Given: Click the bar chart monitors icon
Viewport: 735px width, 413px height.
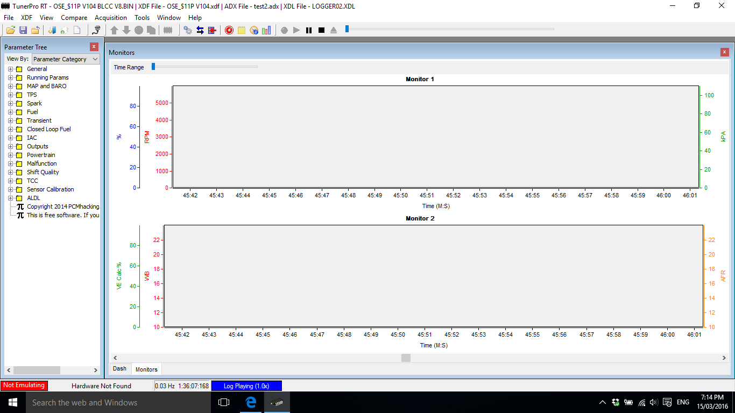Looking at the screenshot, I should click(x=266, y=30).
